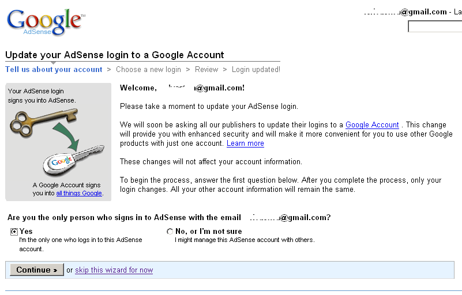Open the skip this wizard for now link
Viewport: 462px width, 295px height.
point(114,270)
